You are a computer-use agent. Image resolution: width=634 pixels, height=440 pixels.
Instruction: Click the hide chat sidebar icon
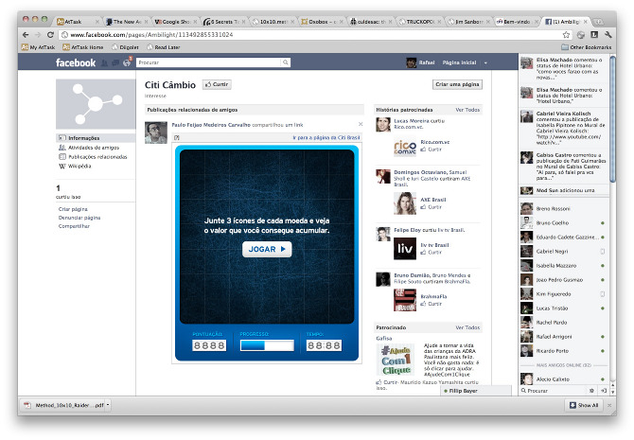point(603,390)
